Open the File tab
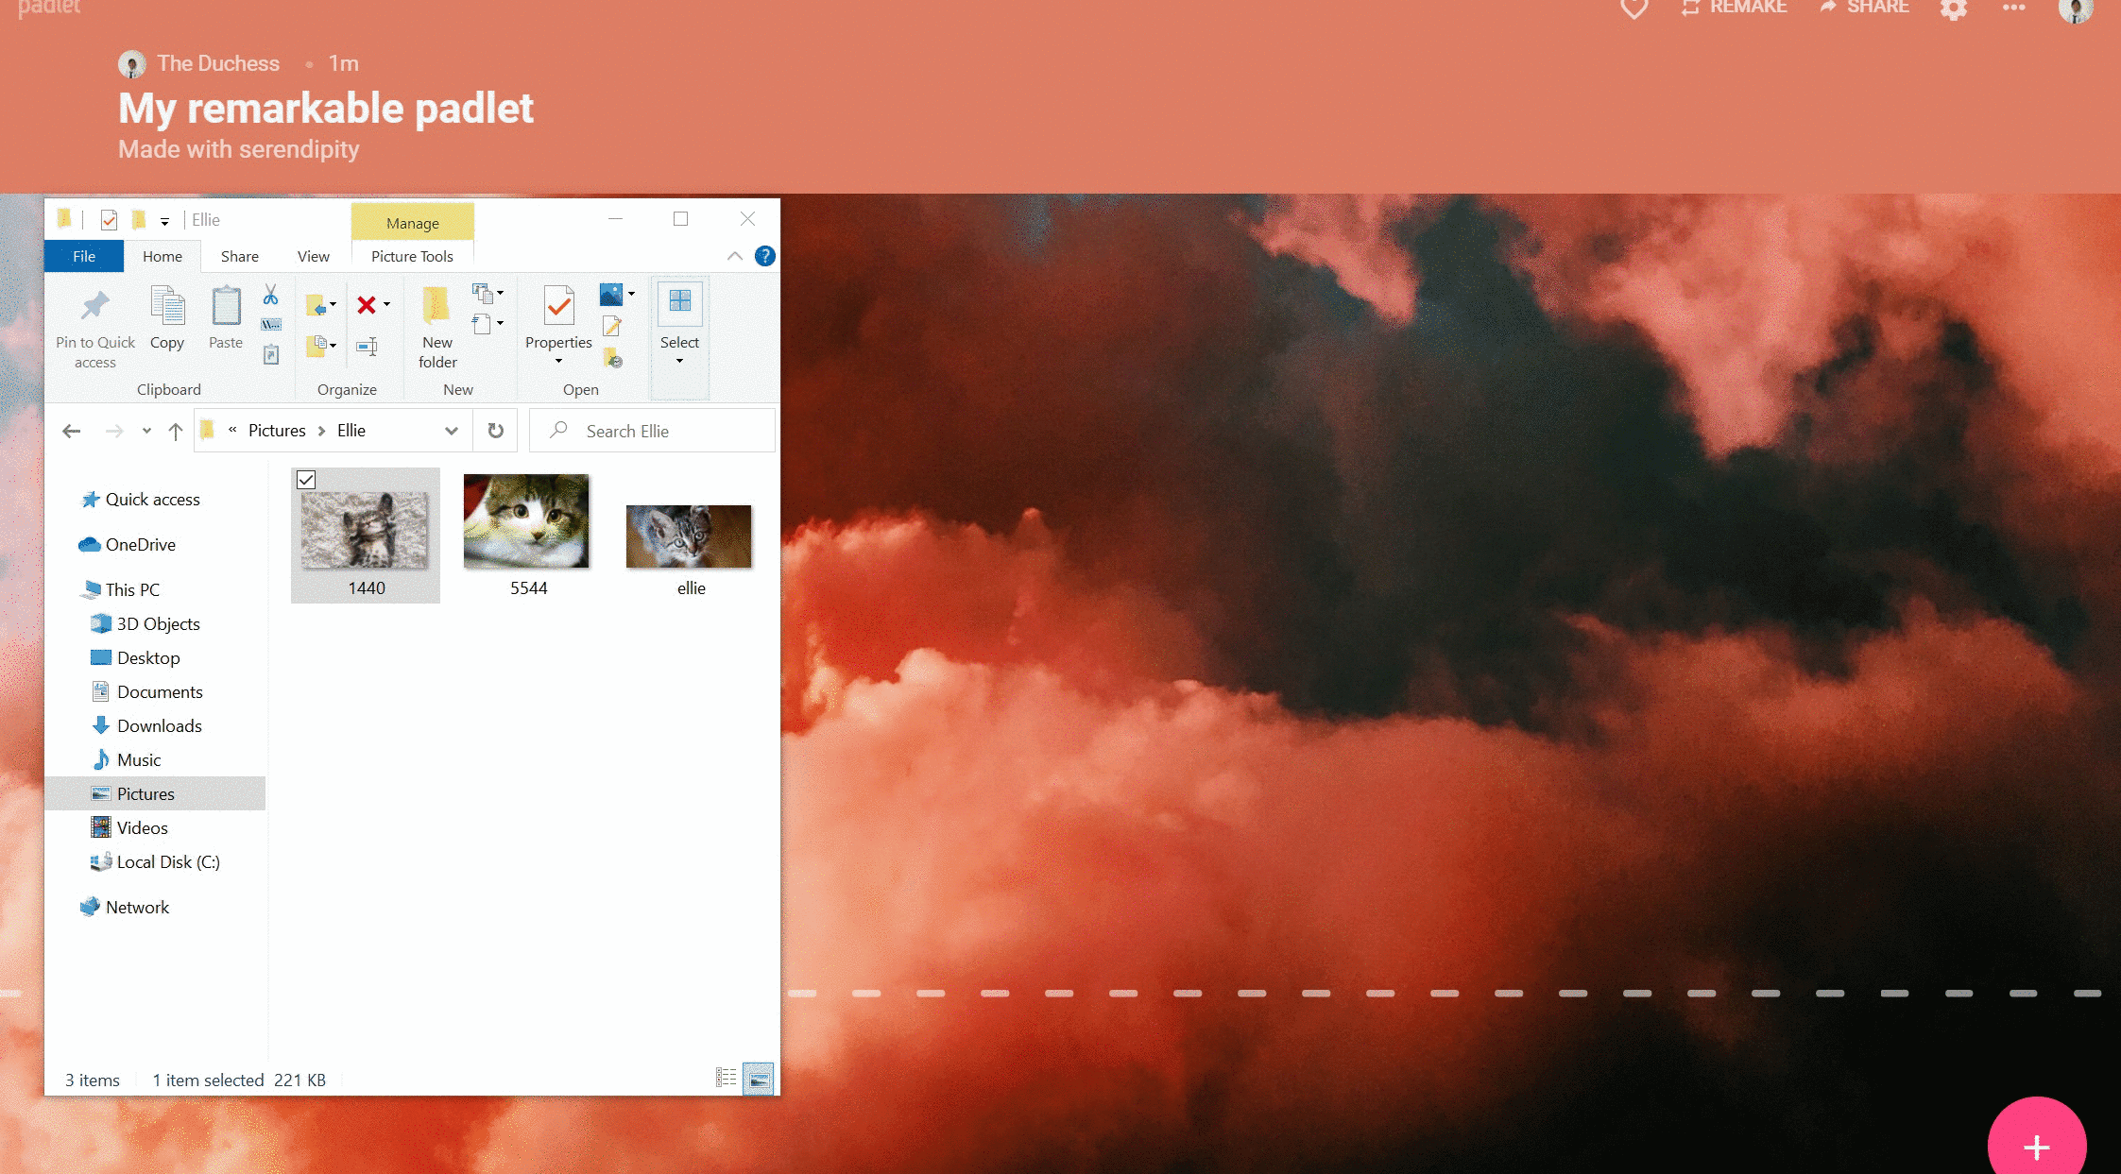This screenshot has width=2121, height=1174. coord(84,256)
